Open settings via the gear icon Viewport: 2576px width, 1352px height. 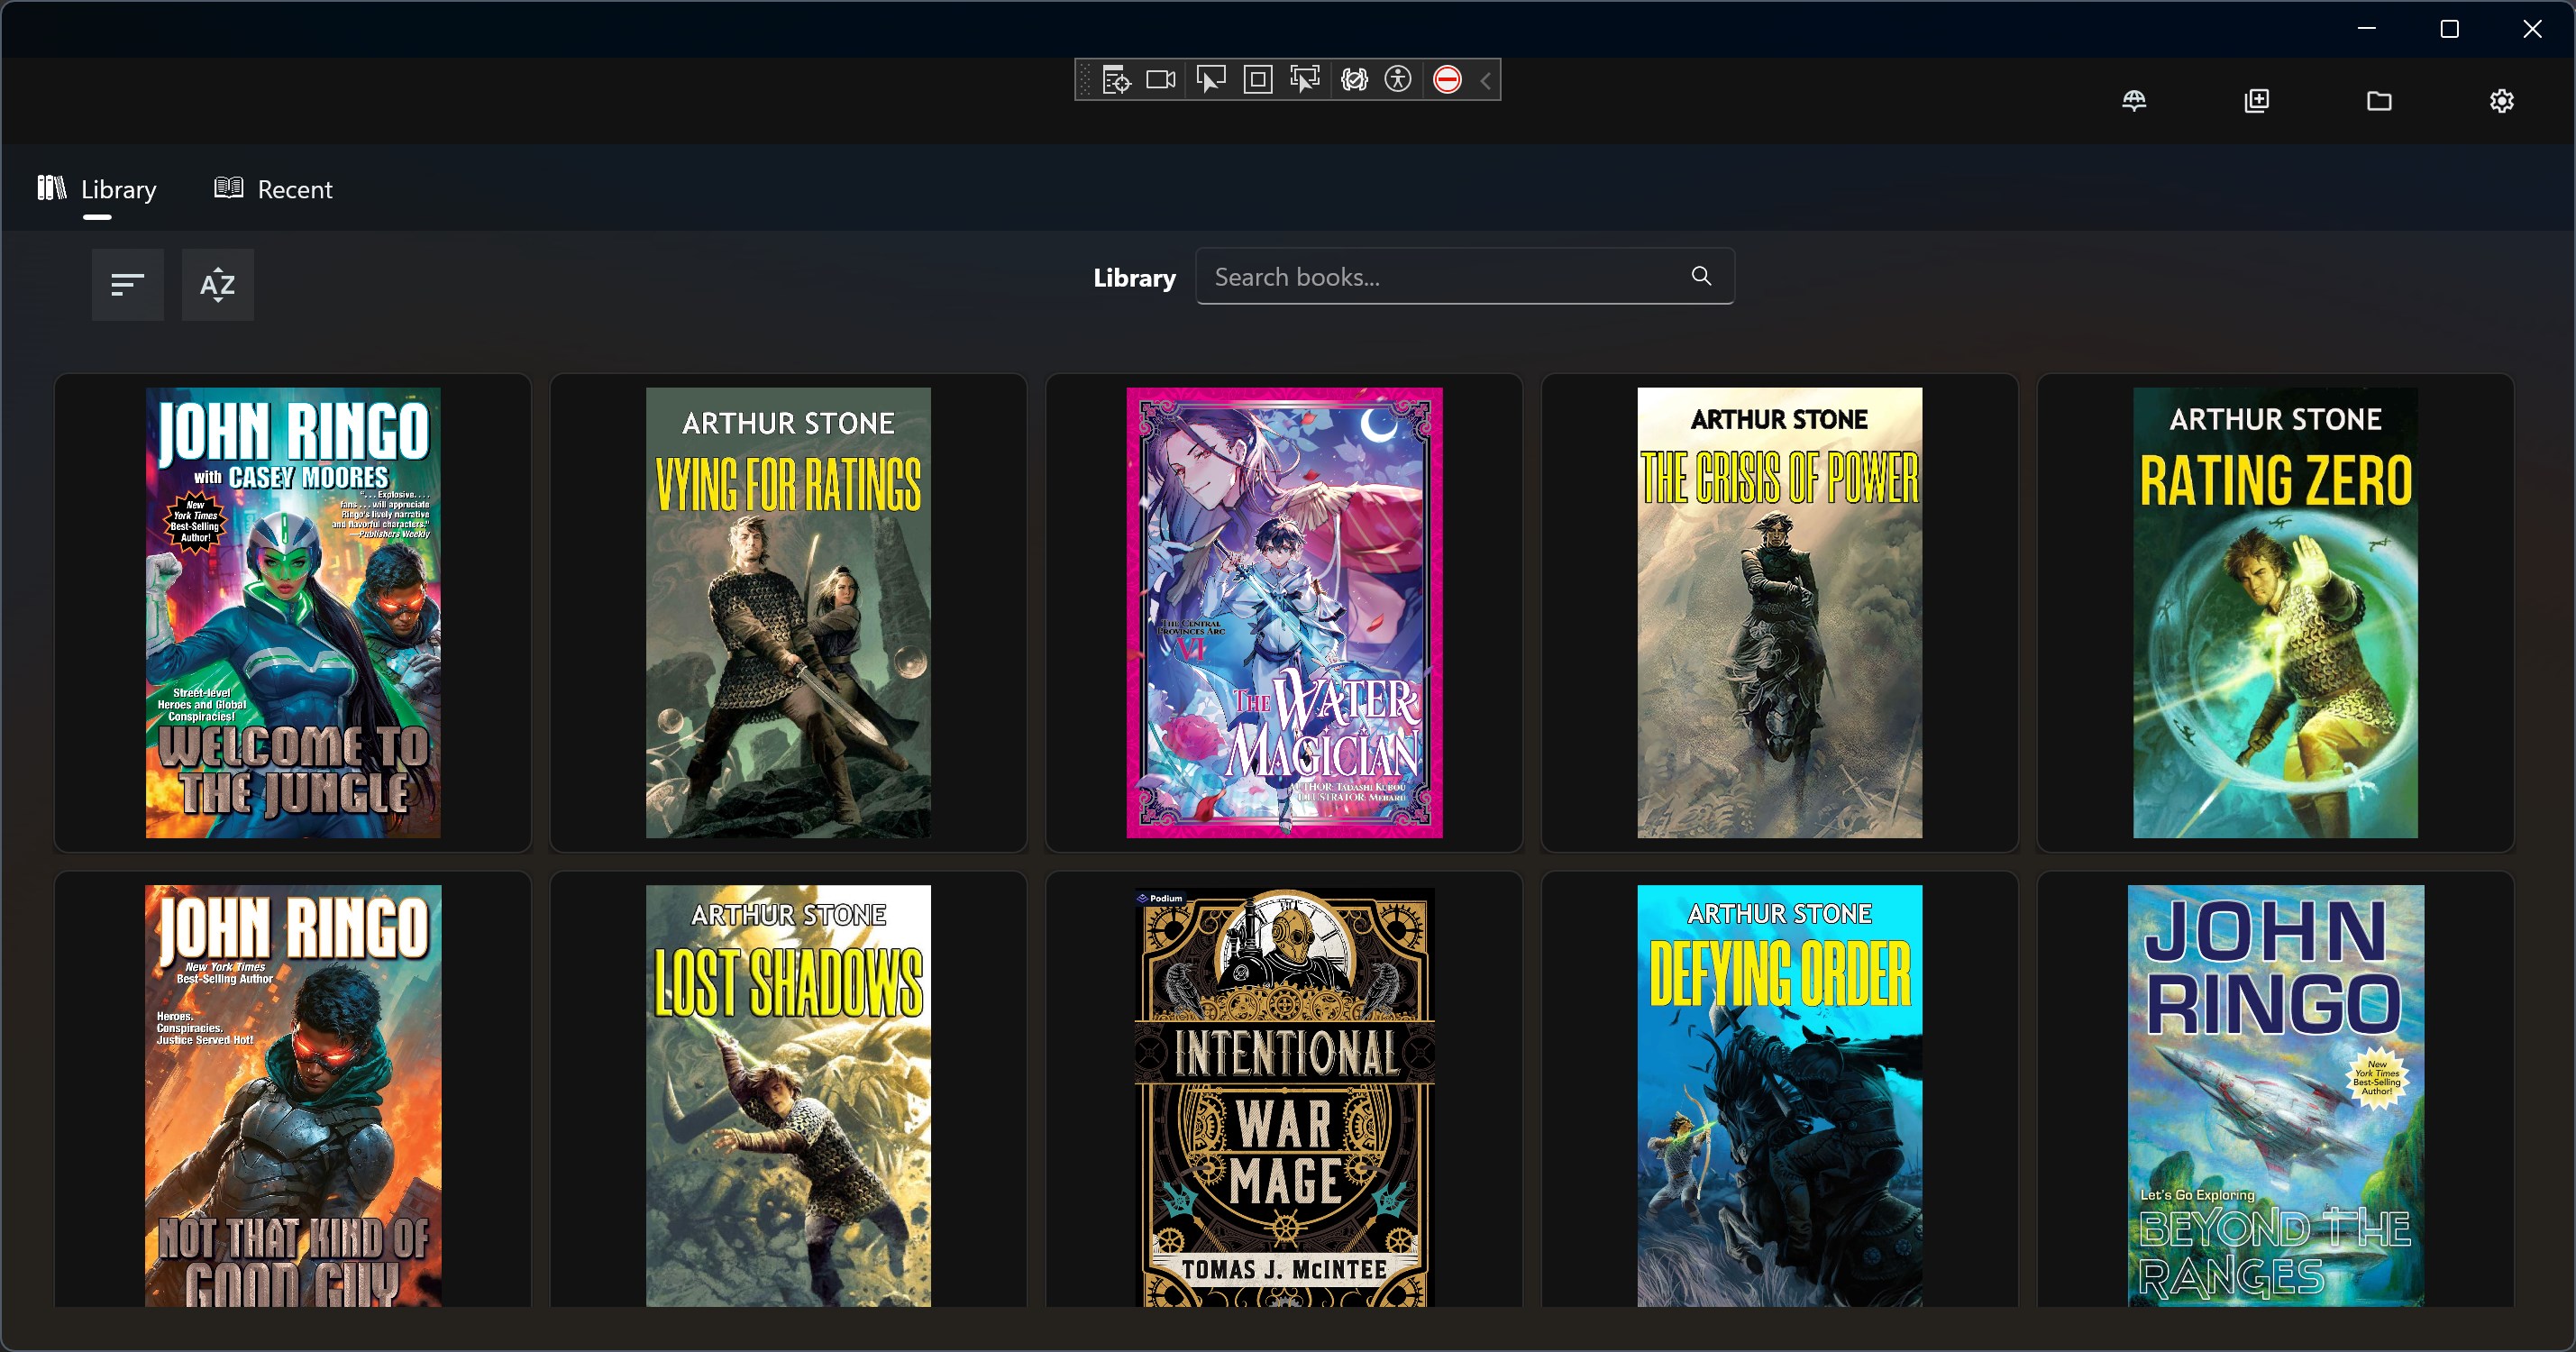point(2502,101)
